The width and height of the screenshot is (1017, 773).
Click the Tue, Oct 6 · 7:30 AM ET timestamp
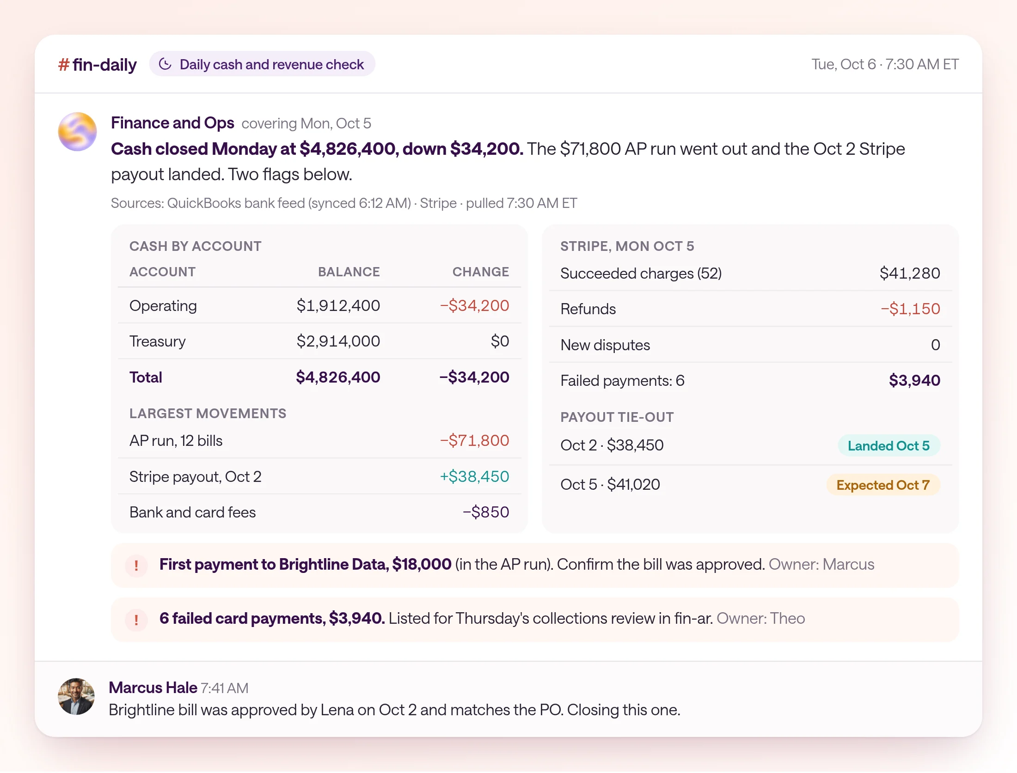tap(885, 64)
